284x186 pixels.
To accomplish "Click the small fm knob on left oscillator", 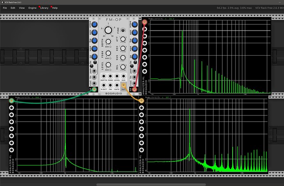I will 95,62.
